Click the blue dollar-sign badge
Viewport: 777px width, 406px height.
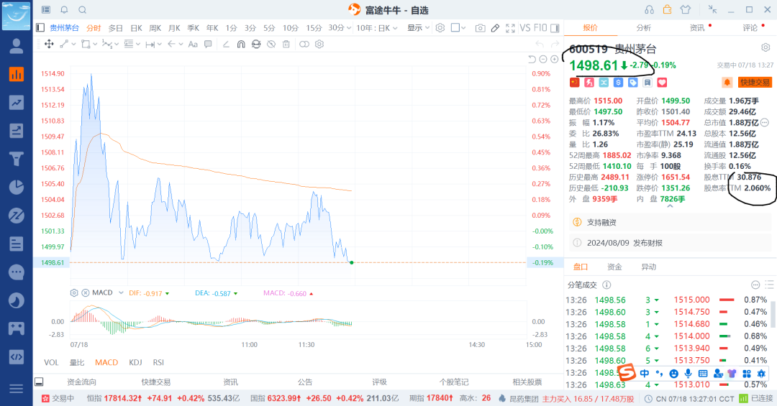(619, 82)
